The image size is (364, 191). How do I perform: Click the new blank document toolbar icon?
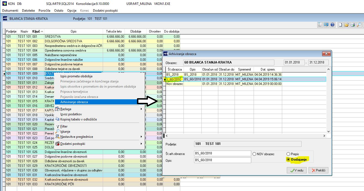tap(340, 25)
